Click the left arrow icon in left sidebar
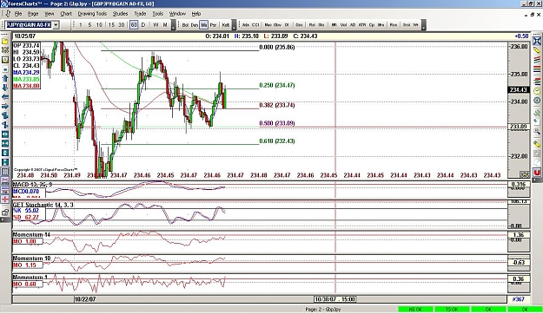The image size is (543, 314). (x=5, y=97)
